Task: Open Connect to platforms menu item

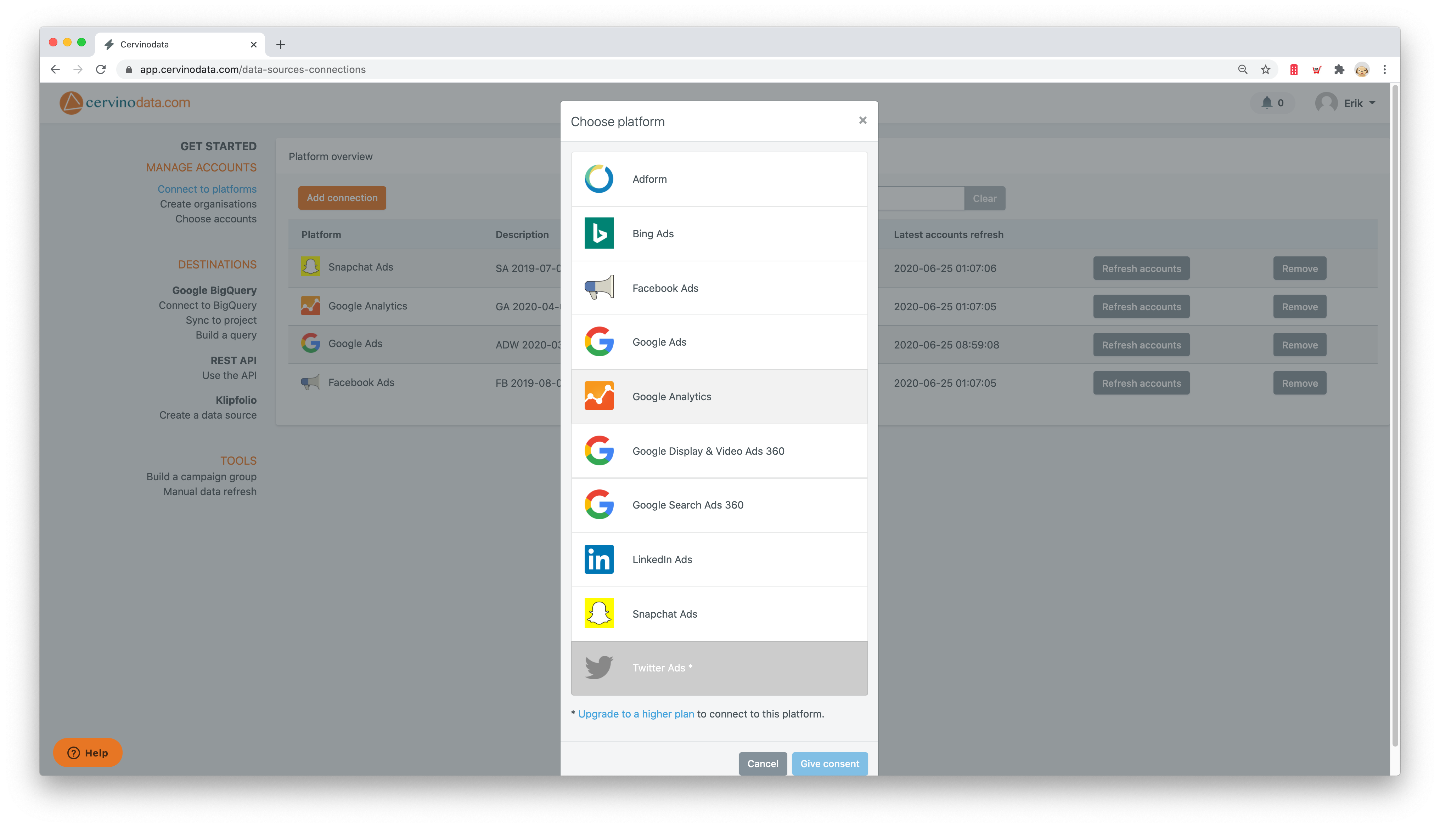Action: coord(207,189)
